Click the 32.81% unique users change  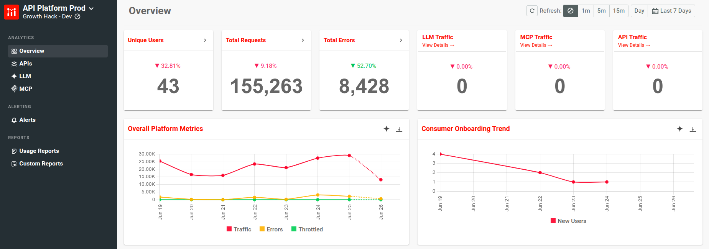(x=168, y=66)
